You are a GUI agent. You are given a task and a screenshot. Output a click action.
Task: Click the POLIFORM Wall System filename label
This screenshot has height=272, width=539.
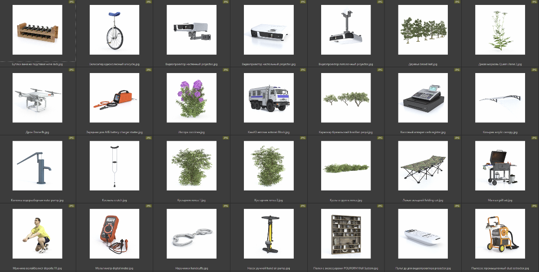coord(345,268)
